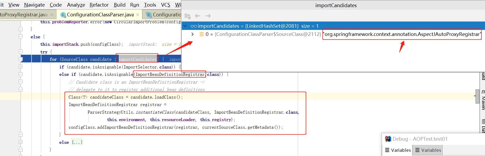485x156 pixels.
Task: Open the Analyze menu
Action: [x=76, y=5]
